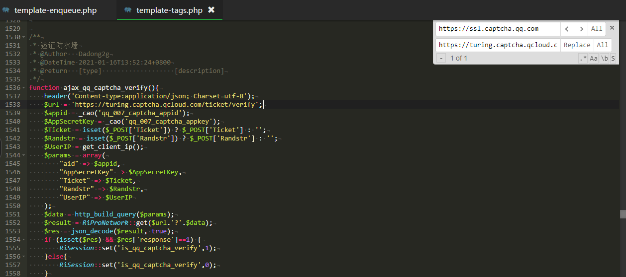Click the "UserIP" array key

[75, 198]
